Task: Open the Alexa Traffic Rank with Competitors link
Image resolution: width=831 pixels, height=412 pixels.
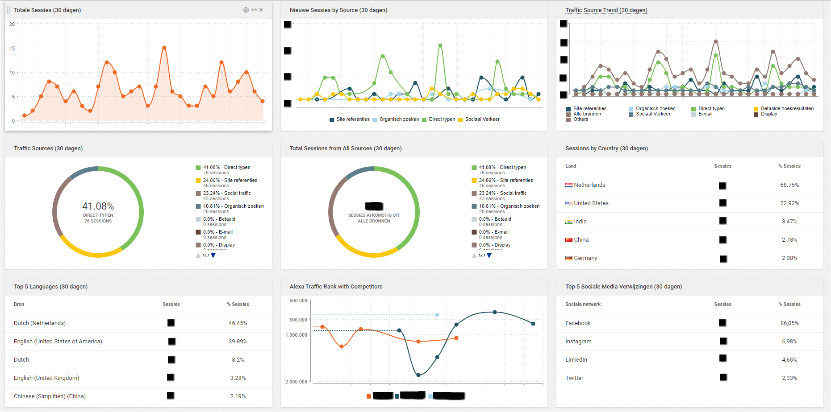Action: (336, 287)
